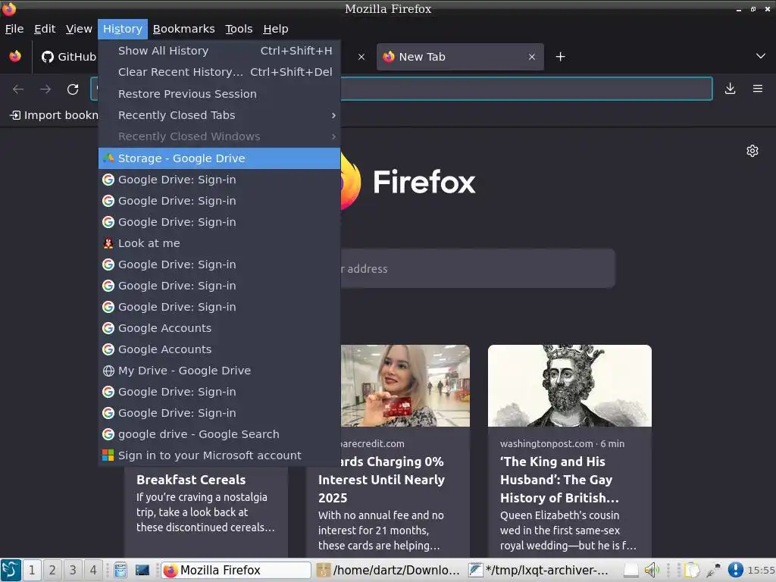Switch to virtual desktop 1
The width and height of the screenshot is (776, 582).
pyautogui.click(x=32, y=570)
